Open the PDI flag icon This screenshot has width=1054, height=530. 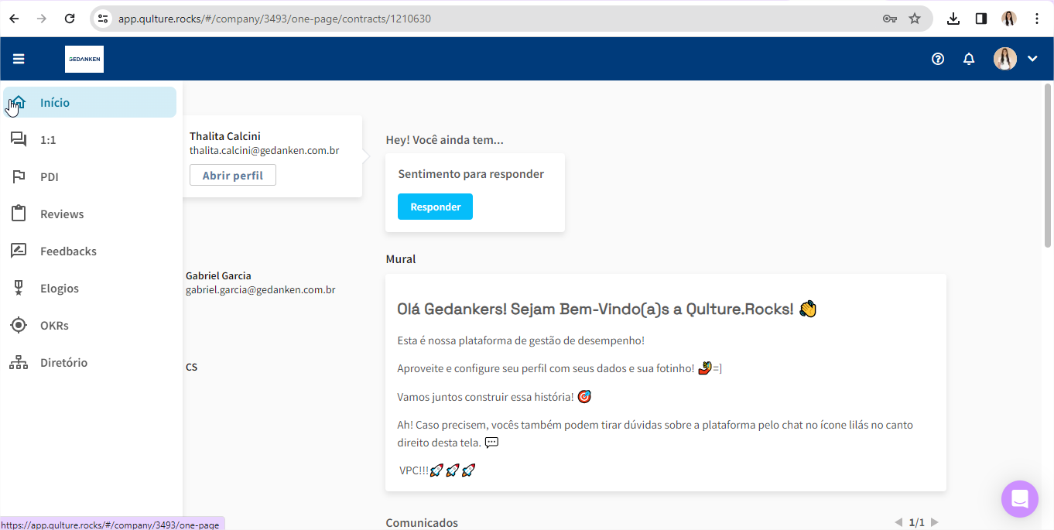pos(18,176)
